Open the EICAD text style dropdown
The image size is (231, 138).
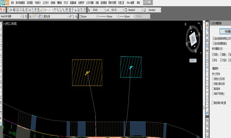(x=104, y=10)
